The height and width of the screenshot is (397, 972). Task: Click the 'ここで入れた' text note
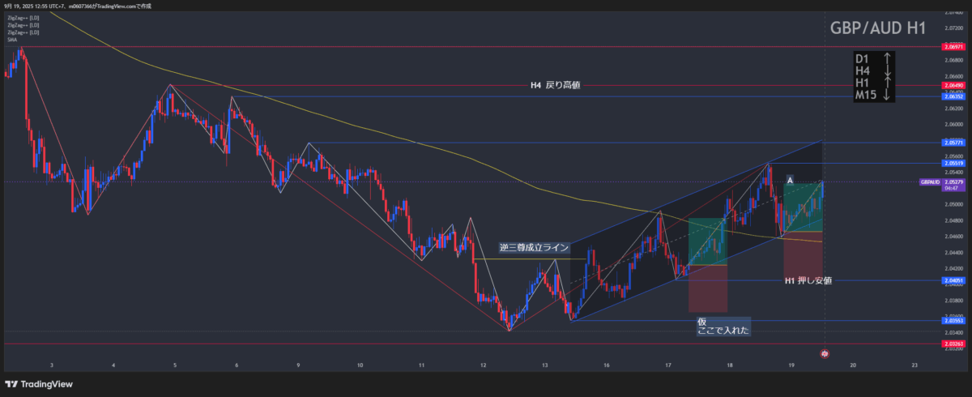point(723,330)
